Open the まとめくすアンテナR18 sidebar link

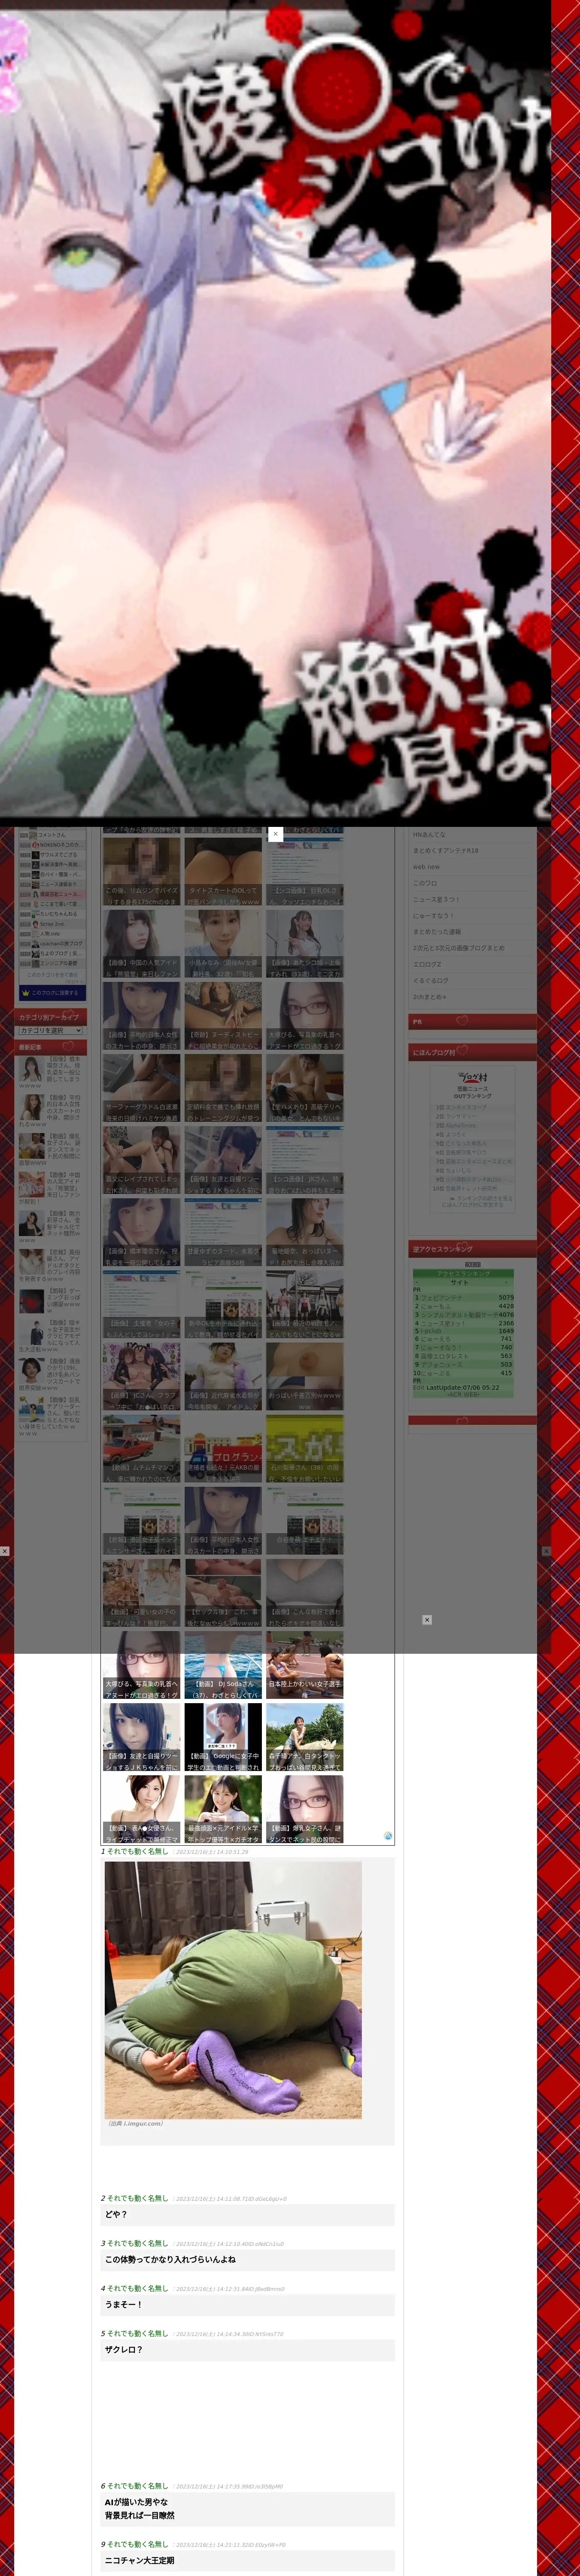pos(446,850)
